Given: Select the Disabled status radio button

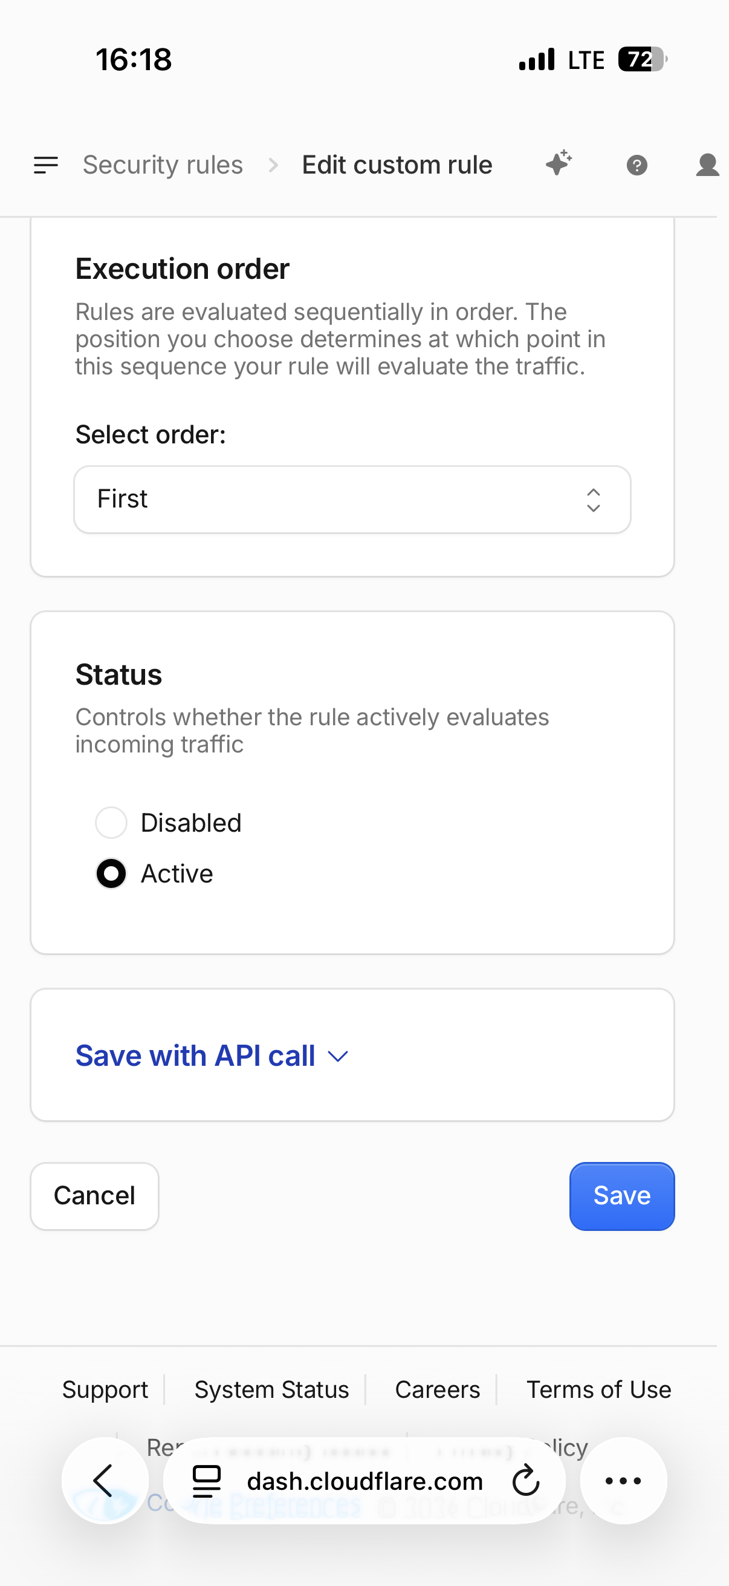Looking at the screenshot, I should point(111,823).
